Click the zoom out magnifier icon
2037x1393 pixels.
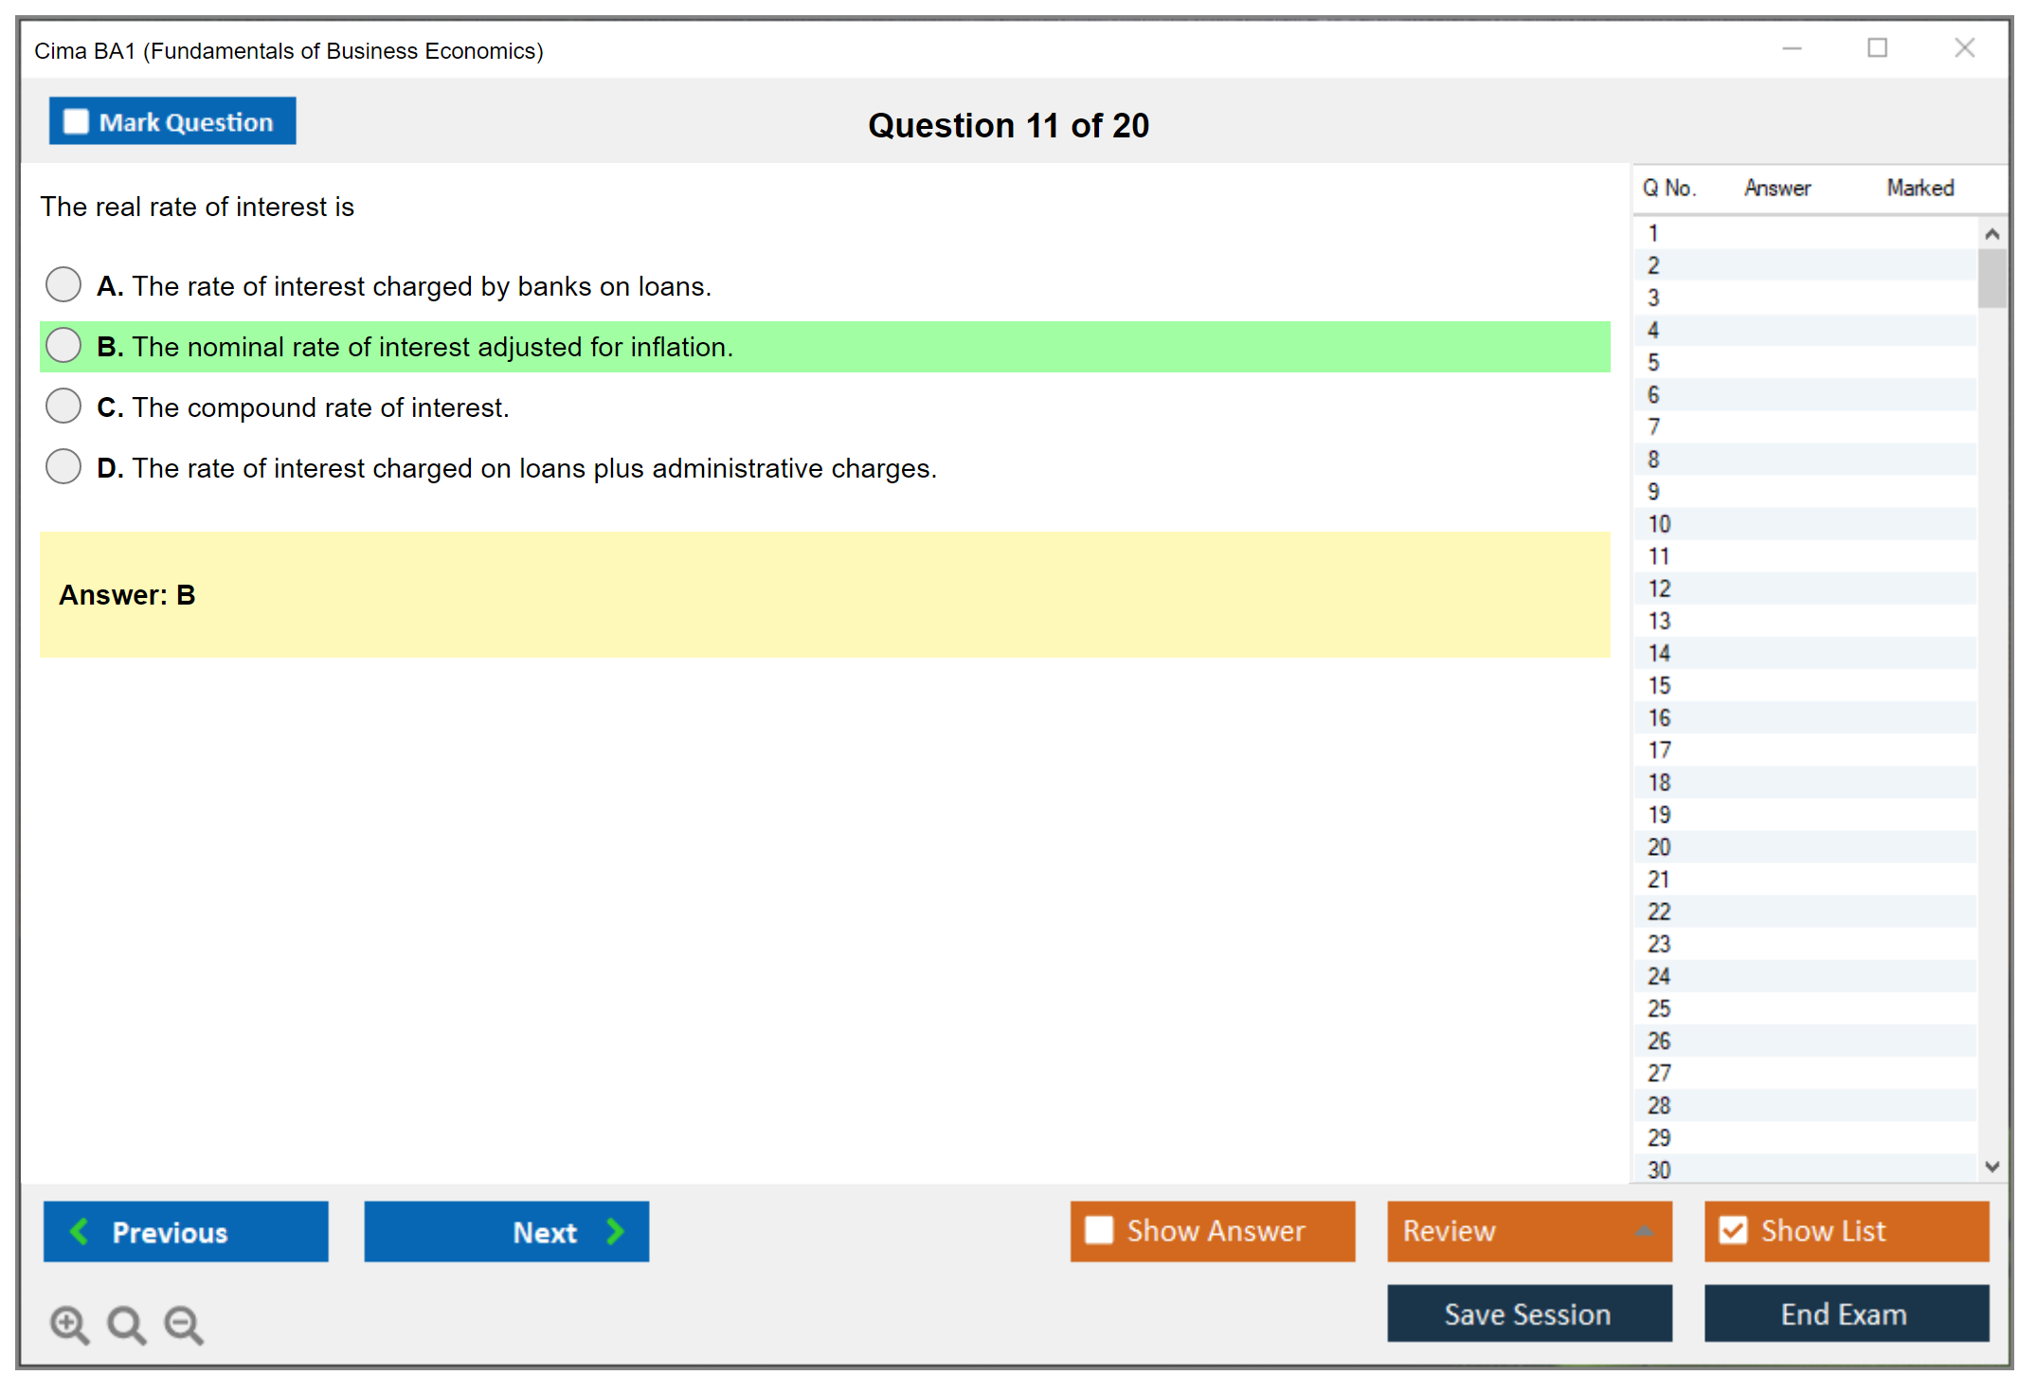(x=184, y=1324)
